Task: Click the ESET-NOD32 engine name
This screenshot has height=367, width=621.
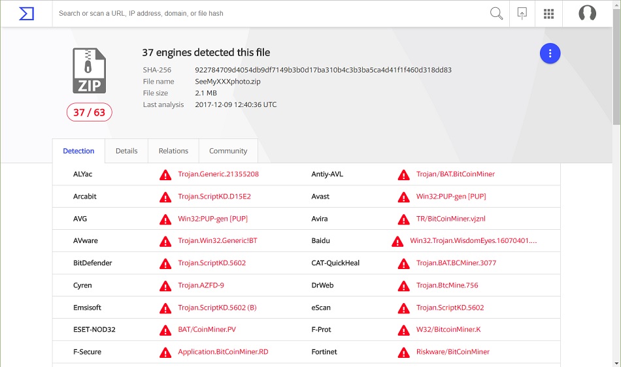Action: point(94,329)
